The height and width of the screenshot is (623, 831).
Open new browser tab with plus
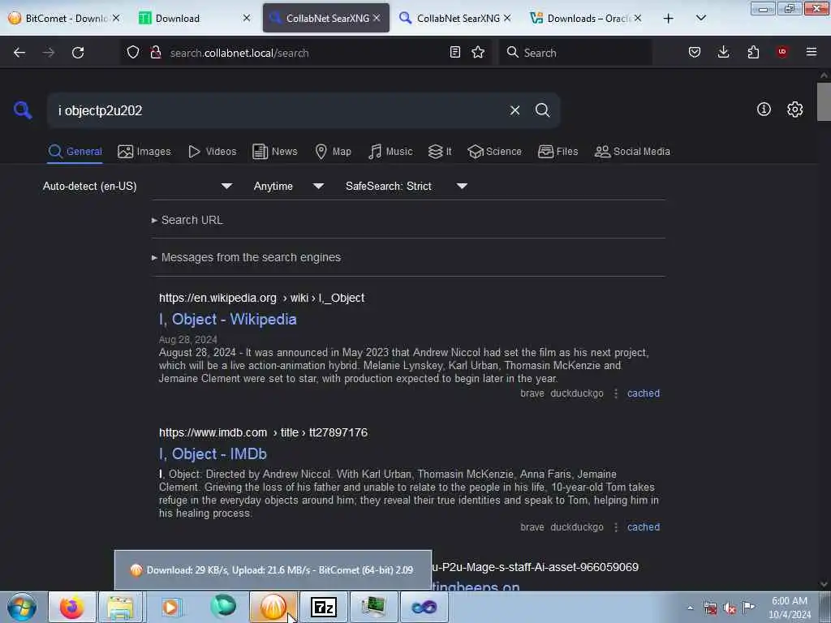(x=669, y=19)
